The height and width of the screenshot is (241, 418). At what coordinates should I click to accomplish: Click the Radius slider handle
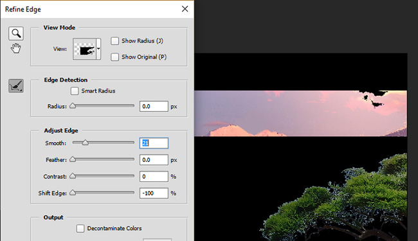[x=73, y=106]
